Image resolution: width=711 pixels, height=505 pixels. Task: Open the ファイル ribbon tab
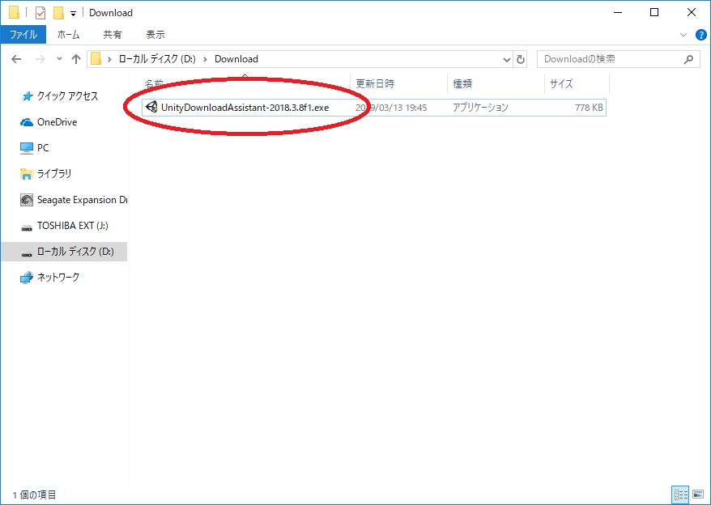(23, 35)
